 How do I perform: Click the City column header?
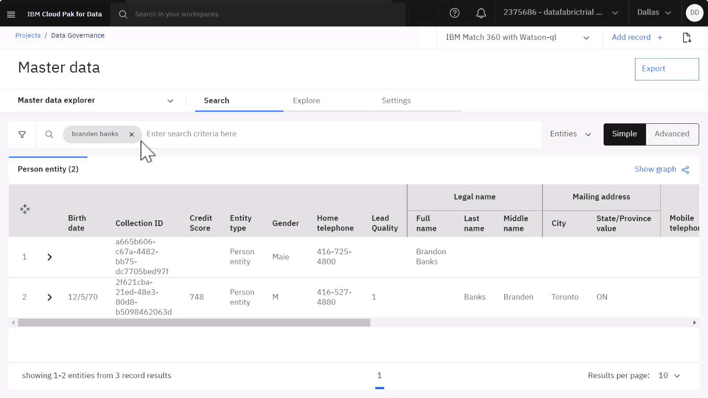558,223
